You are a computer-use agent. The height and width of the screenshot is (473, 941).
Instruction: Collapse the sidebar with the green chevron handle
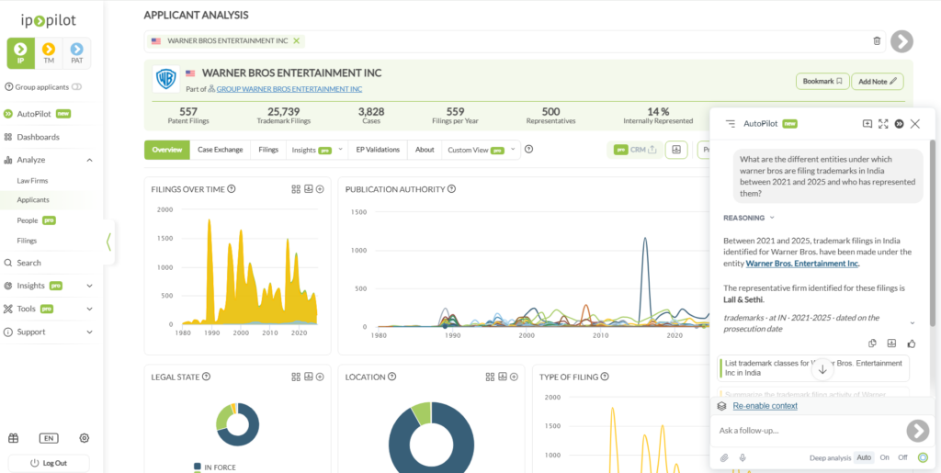pos(108,242)
